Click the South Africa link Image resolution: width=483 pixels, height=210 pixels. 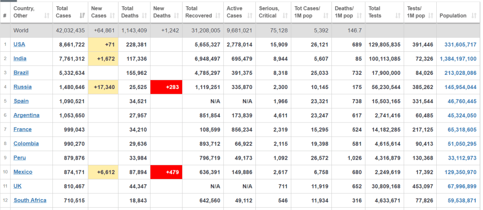pos(30,200)
